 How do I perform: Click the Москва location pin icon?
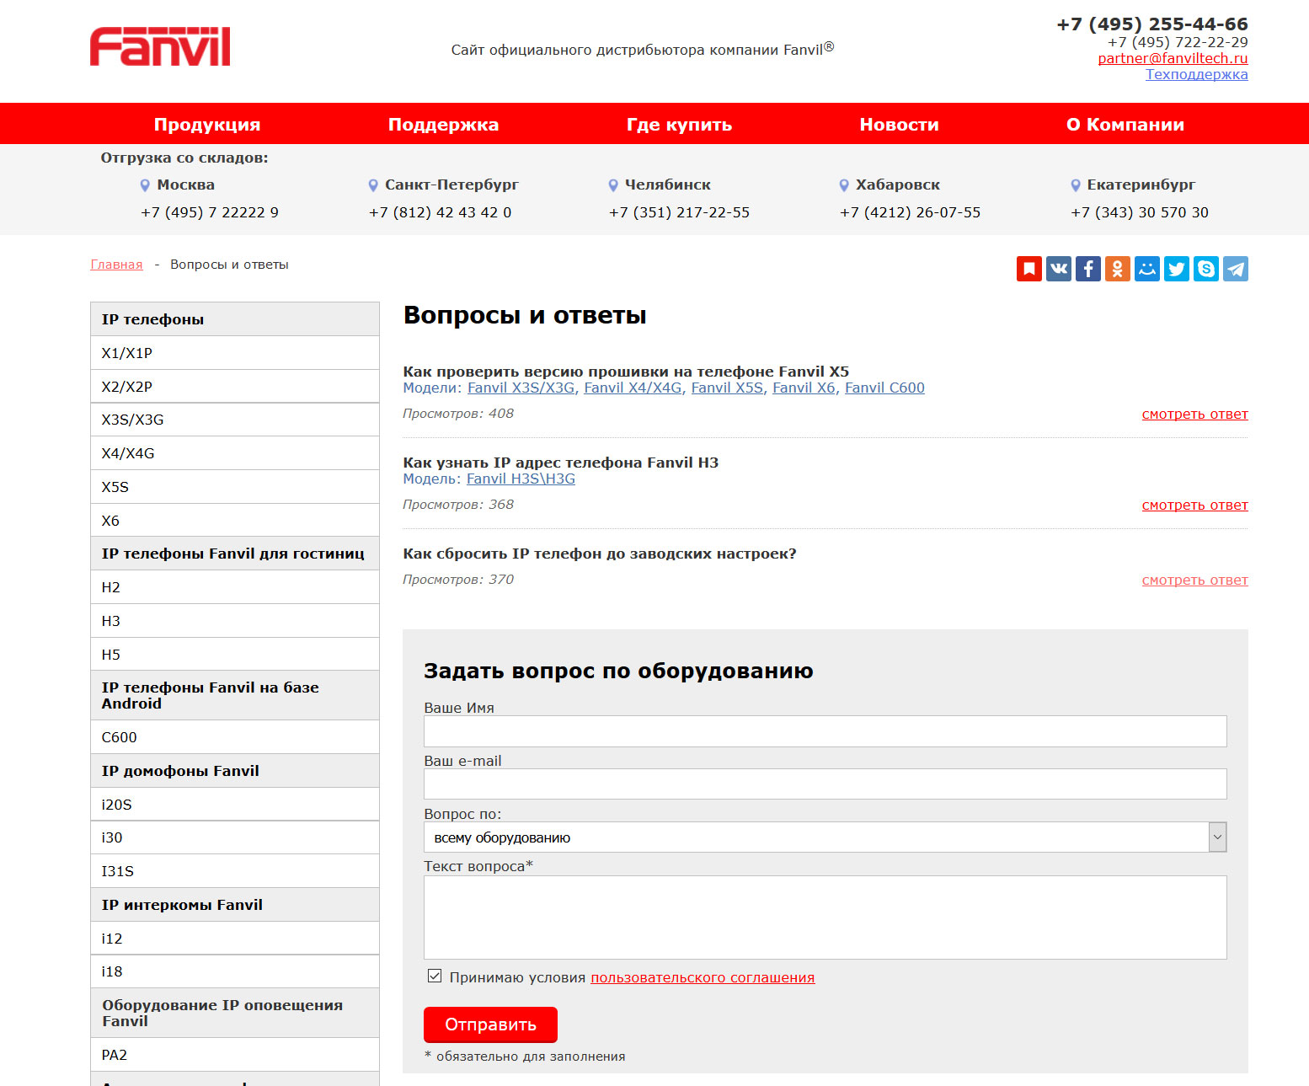[145, 185]
